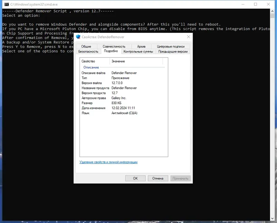Switch to the Безопасность tab
Viewport: 277px width, 223px height.
[88, 52]
